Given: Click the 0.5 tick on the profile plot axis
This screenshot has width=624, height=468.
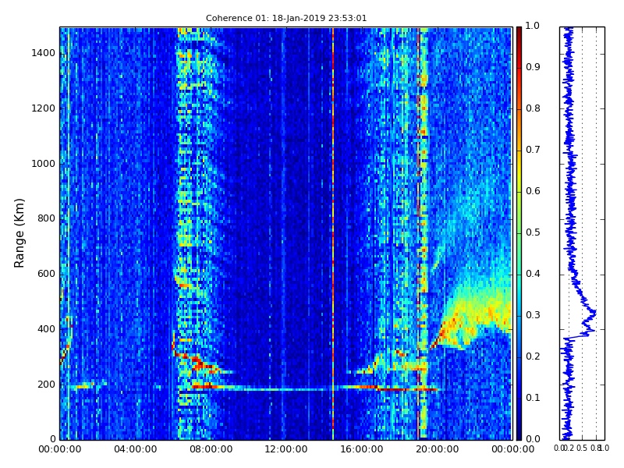Looking at the screenshot, I should coord(582,448).
